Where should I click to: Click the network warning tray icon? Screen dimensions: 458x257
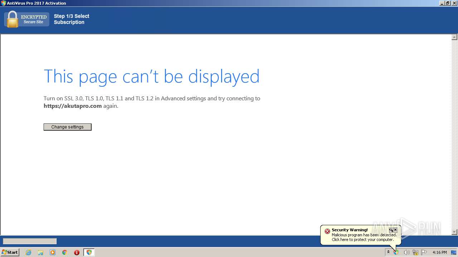[415, 252]
